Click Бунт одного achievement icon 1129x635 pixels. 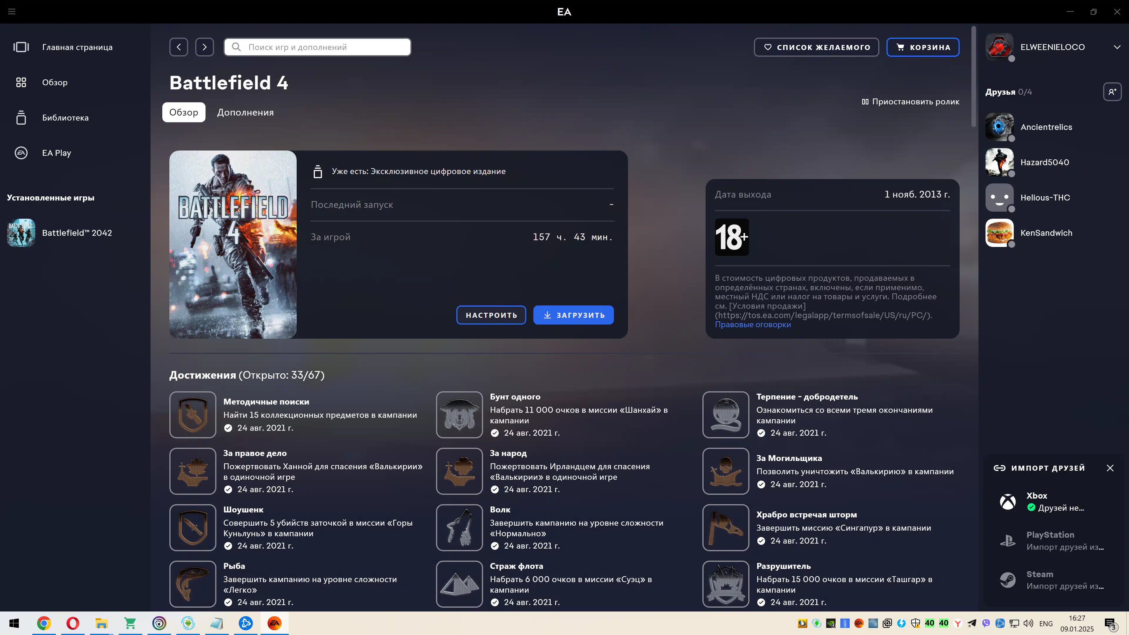click(459, 415)
